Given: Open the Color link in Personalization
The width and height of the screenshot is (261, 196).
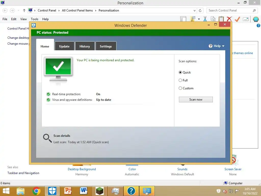Looking at the screenshot, I should [x=132, y=169].
